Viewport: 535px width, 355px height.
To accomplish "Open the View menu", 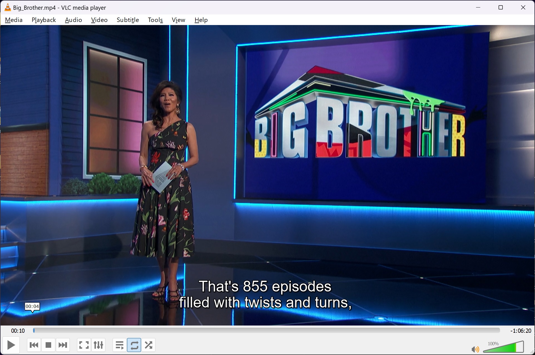I will 178,20.
